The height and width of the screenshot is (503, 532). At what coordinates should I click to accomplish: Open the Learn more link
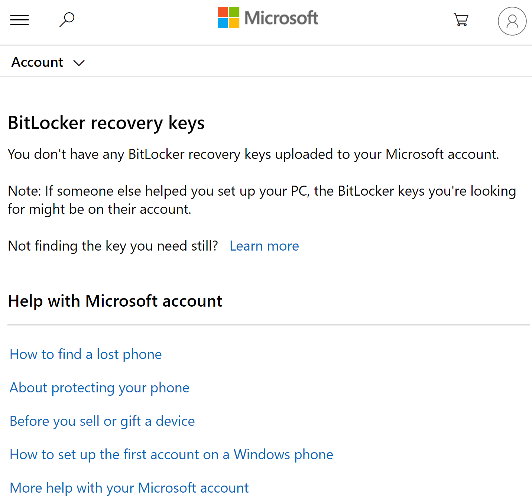click(x=264, y=246)
